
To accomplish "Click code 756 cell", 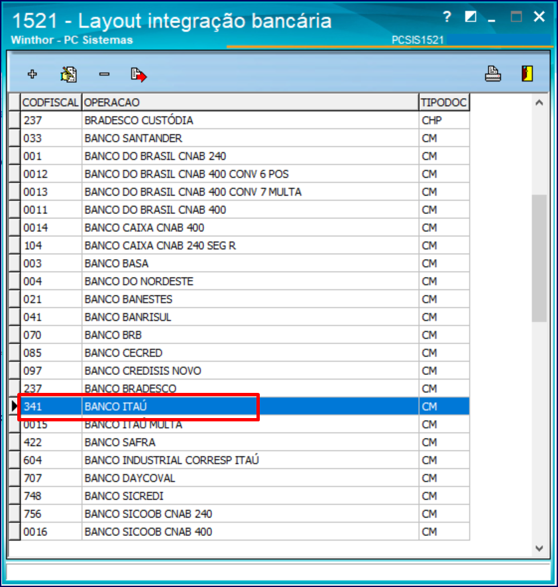I will click(x=51, y=514).
